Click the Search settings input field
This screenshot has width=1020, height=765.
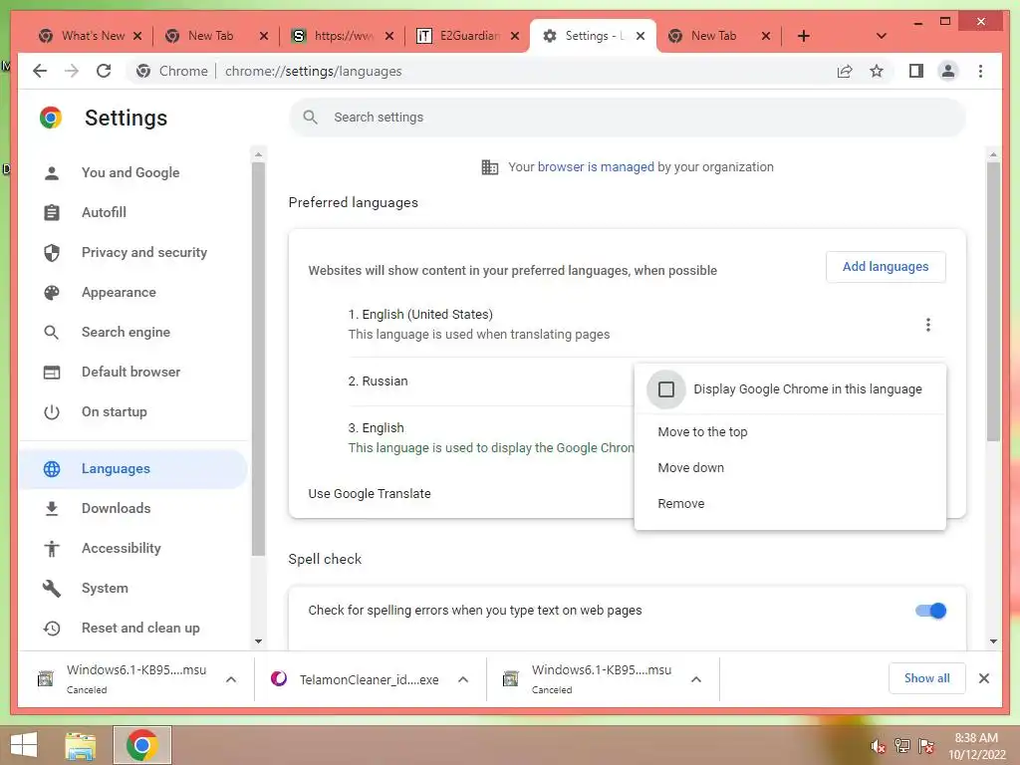click(x=628, y=118)
